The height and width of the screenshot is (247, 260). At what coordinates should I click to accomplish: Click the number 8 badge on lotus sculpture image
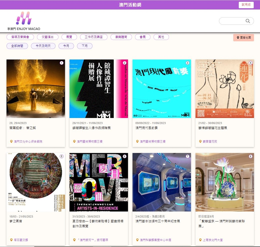pos(250,157)
